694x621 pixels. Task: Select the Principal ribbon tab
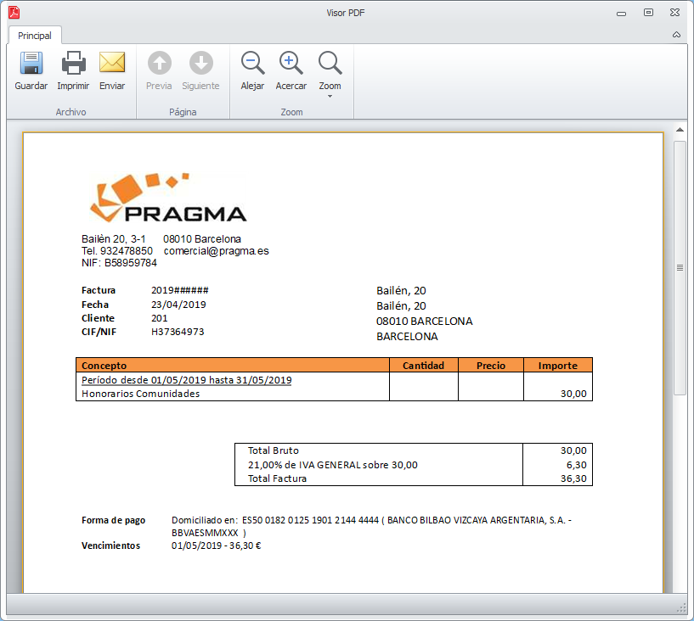tap(35, 36)
